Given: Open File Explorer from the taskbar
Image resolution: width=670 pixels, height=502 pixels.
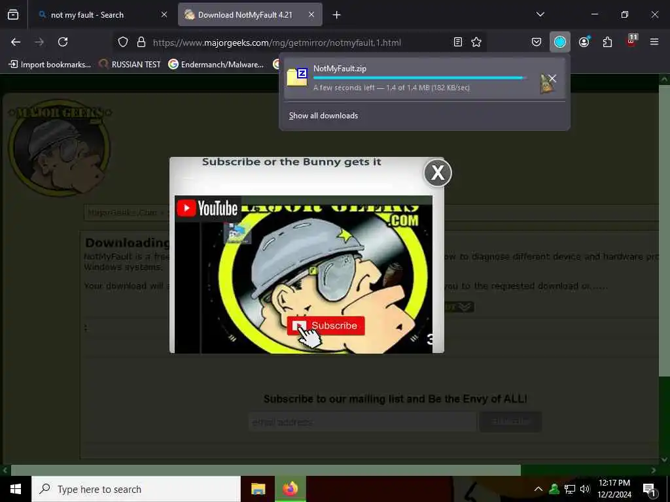Looking at the screenshot, I should click(258, 489).
